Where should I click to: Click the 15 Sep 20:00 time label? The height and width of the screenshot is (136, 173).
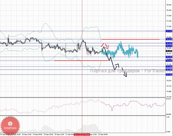point(16,134)
